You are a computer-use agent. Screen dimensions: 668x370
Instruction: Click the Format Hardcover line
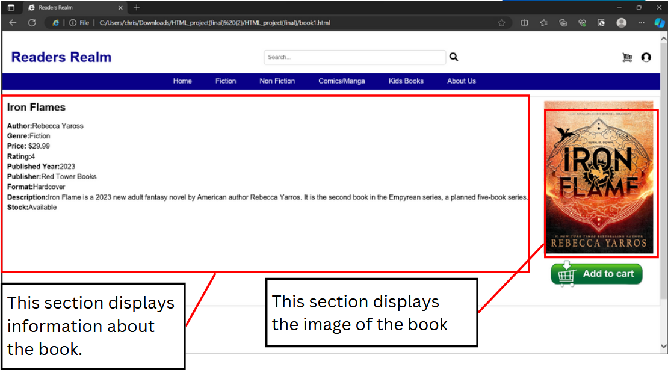36,187
